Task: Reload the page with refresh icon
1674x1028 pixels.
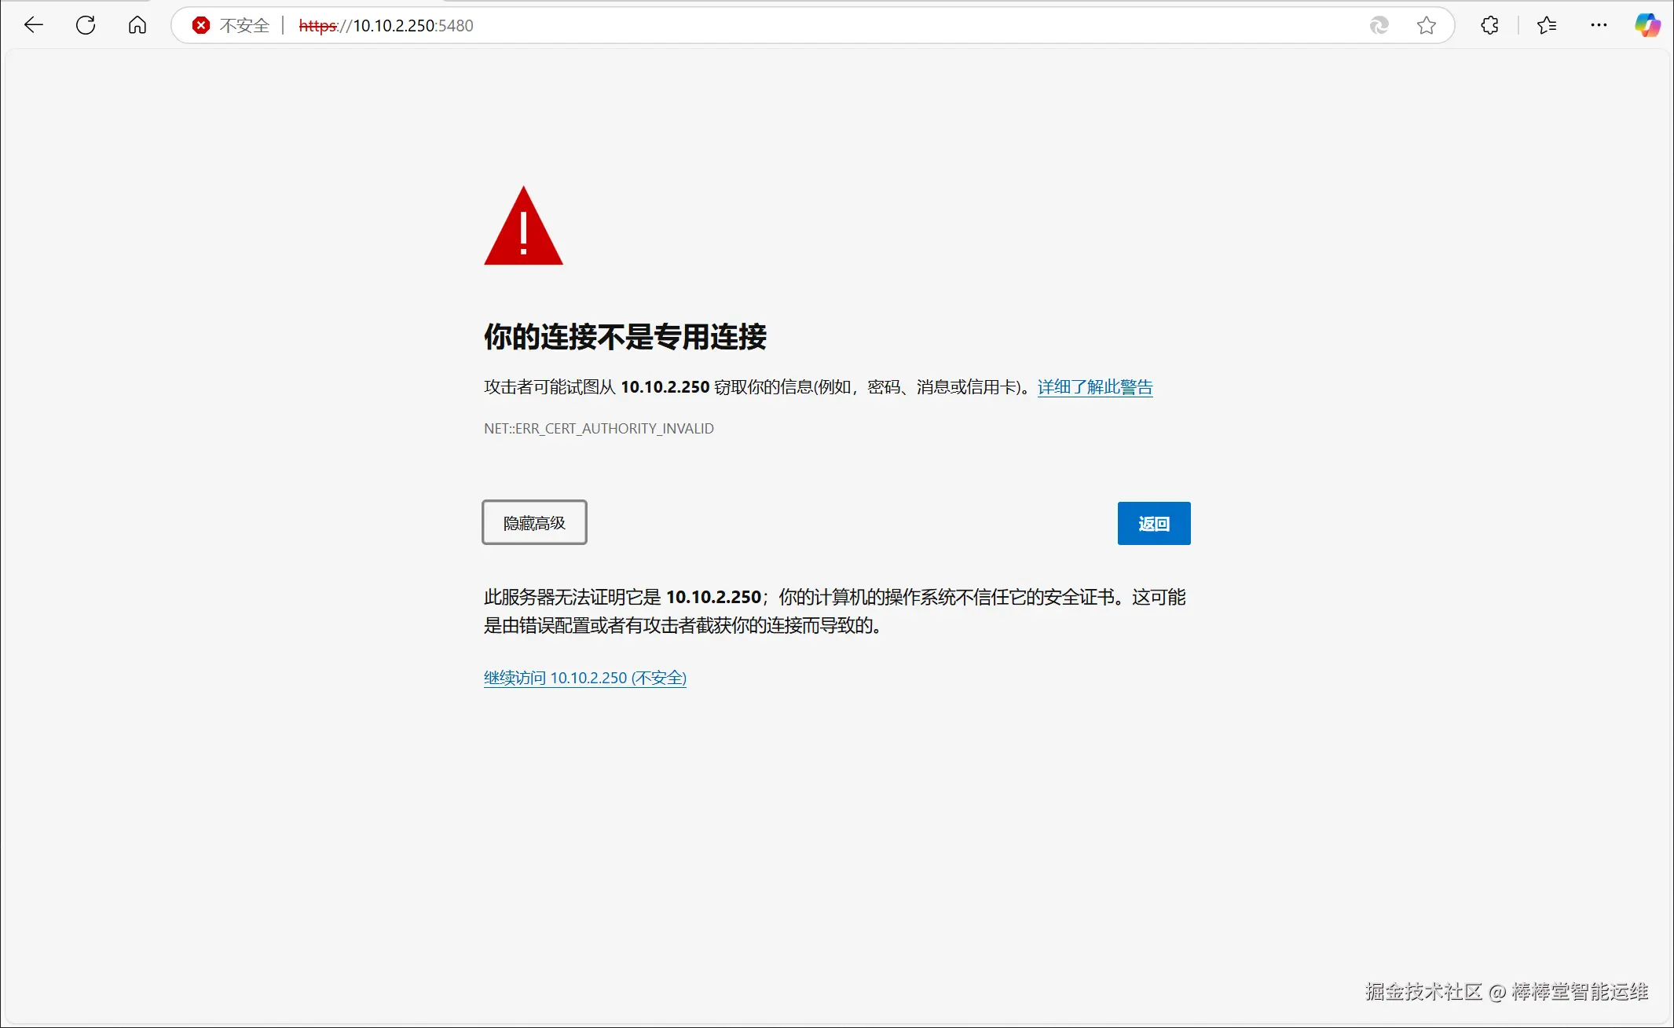Action: point(86,25)
